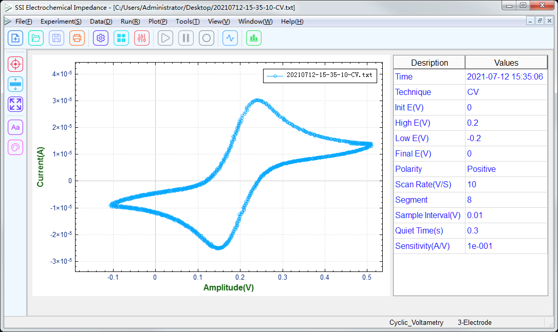Image resolution: width=558 pixels, height=332 pixels.
Task: Open settings via the purple gear icon
Action: [x=101, y=38]
